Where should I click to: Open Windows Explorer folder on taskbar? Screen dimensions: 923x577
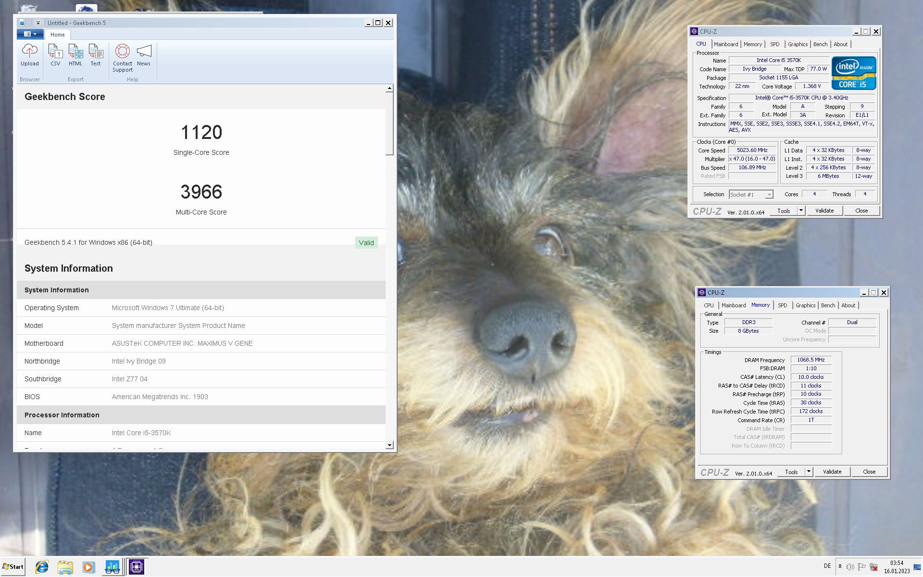(x=65, y=567)
